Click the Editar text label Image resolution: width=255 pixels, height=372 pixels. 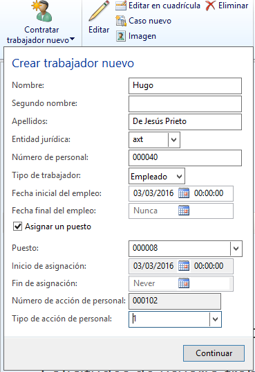99,30
